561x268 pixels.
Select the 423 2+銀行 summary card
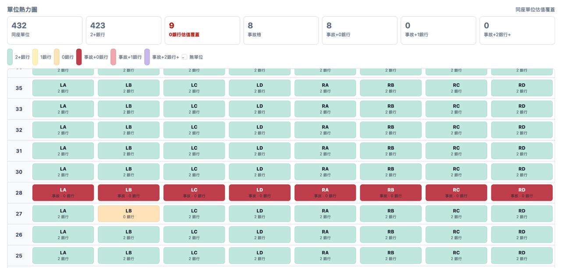[x=124, y=31]
